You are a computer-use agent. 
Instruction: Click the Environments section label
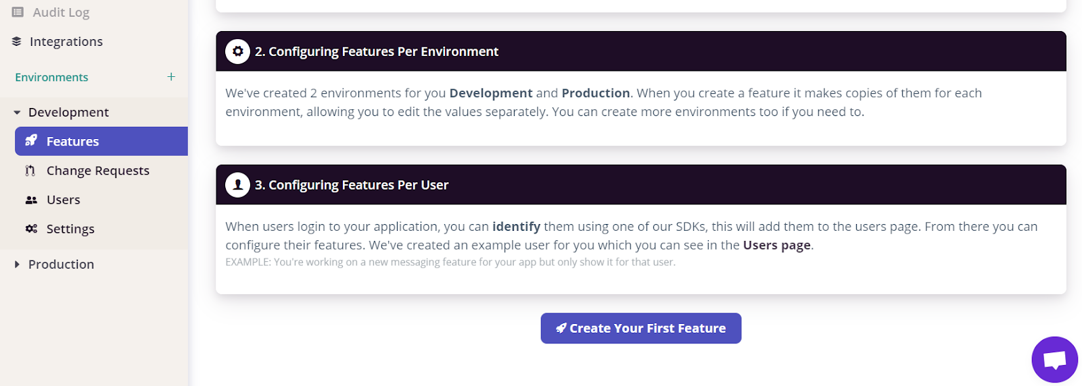(51, 77)
